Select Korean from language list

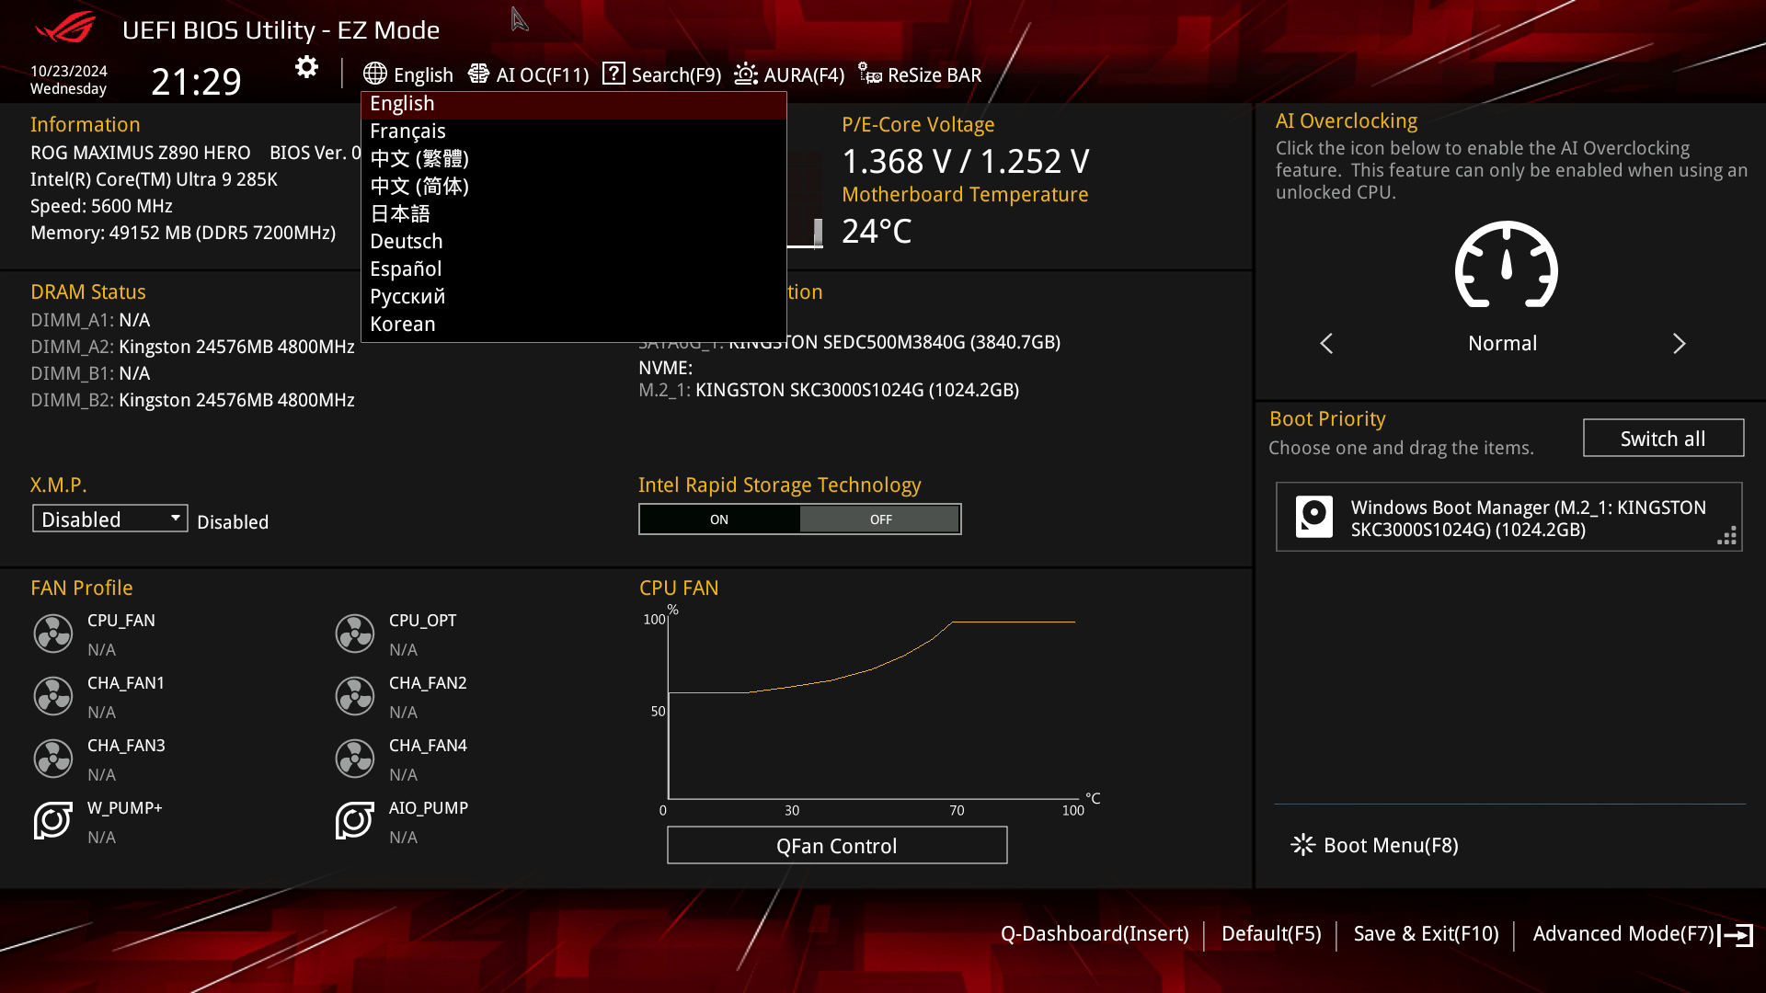click(403, 324)
